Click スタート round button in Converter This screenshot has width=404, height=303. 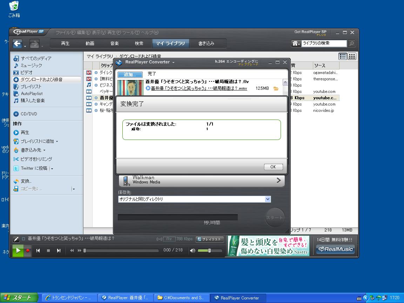coord(275,218)
